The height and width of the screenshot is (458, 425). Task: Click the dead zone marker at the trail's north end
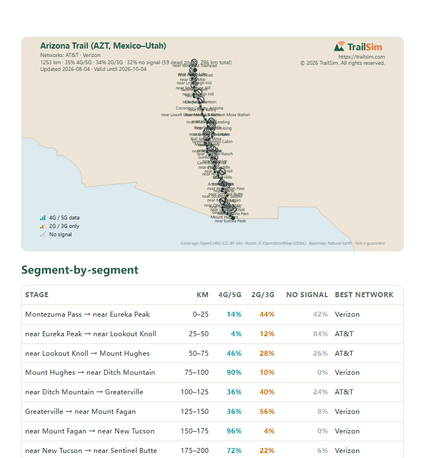point(194,62)
